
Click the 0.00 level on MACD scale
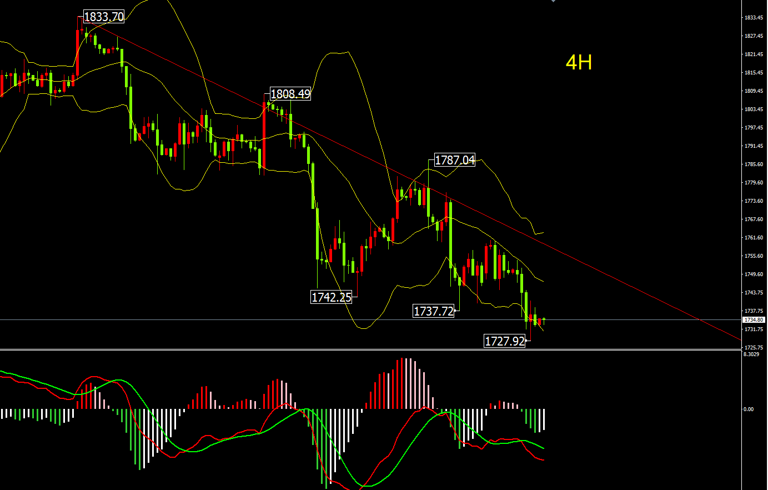tap(749, 409)
